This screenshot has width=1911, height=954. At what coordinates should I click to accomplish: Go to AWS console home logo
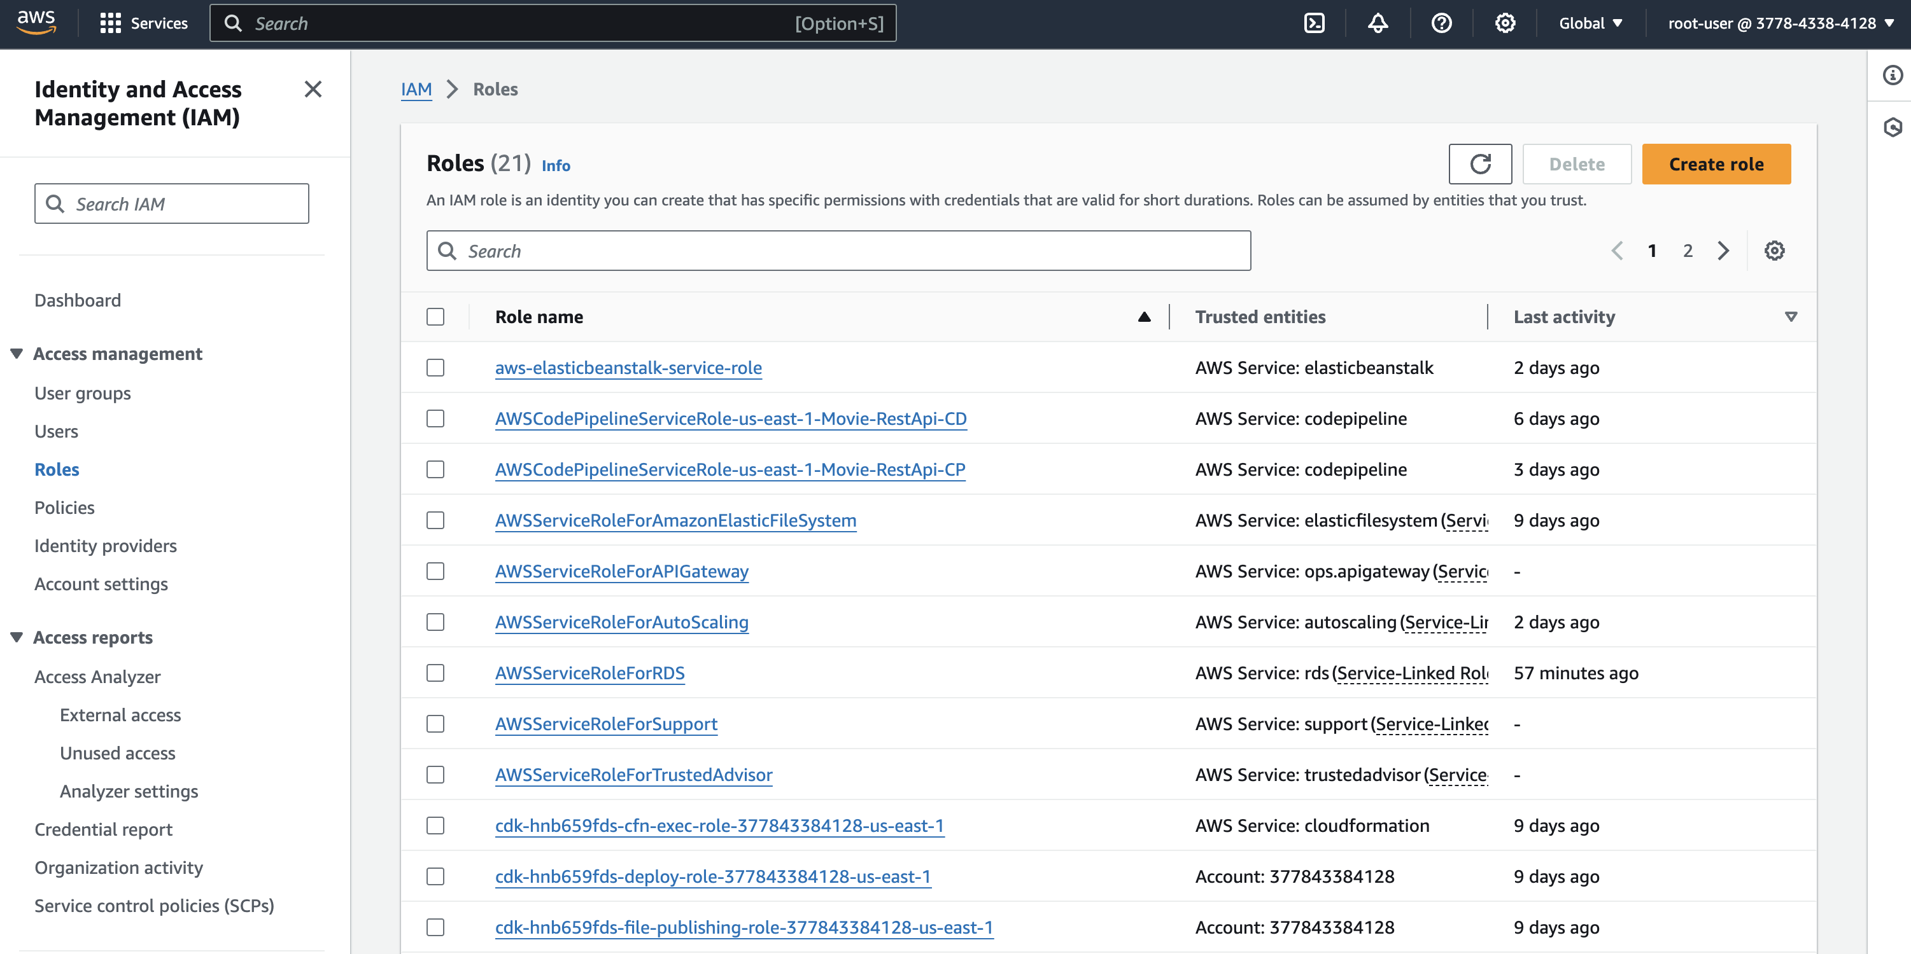tap(36, 22)
